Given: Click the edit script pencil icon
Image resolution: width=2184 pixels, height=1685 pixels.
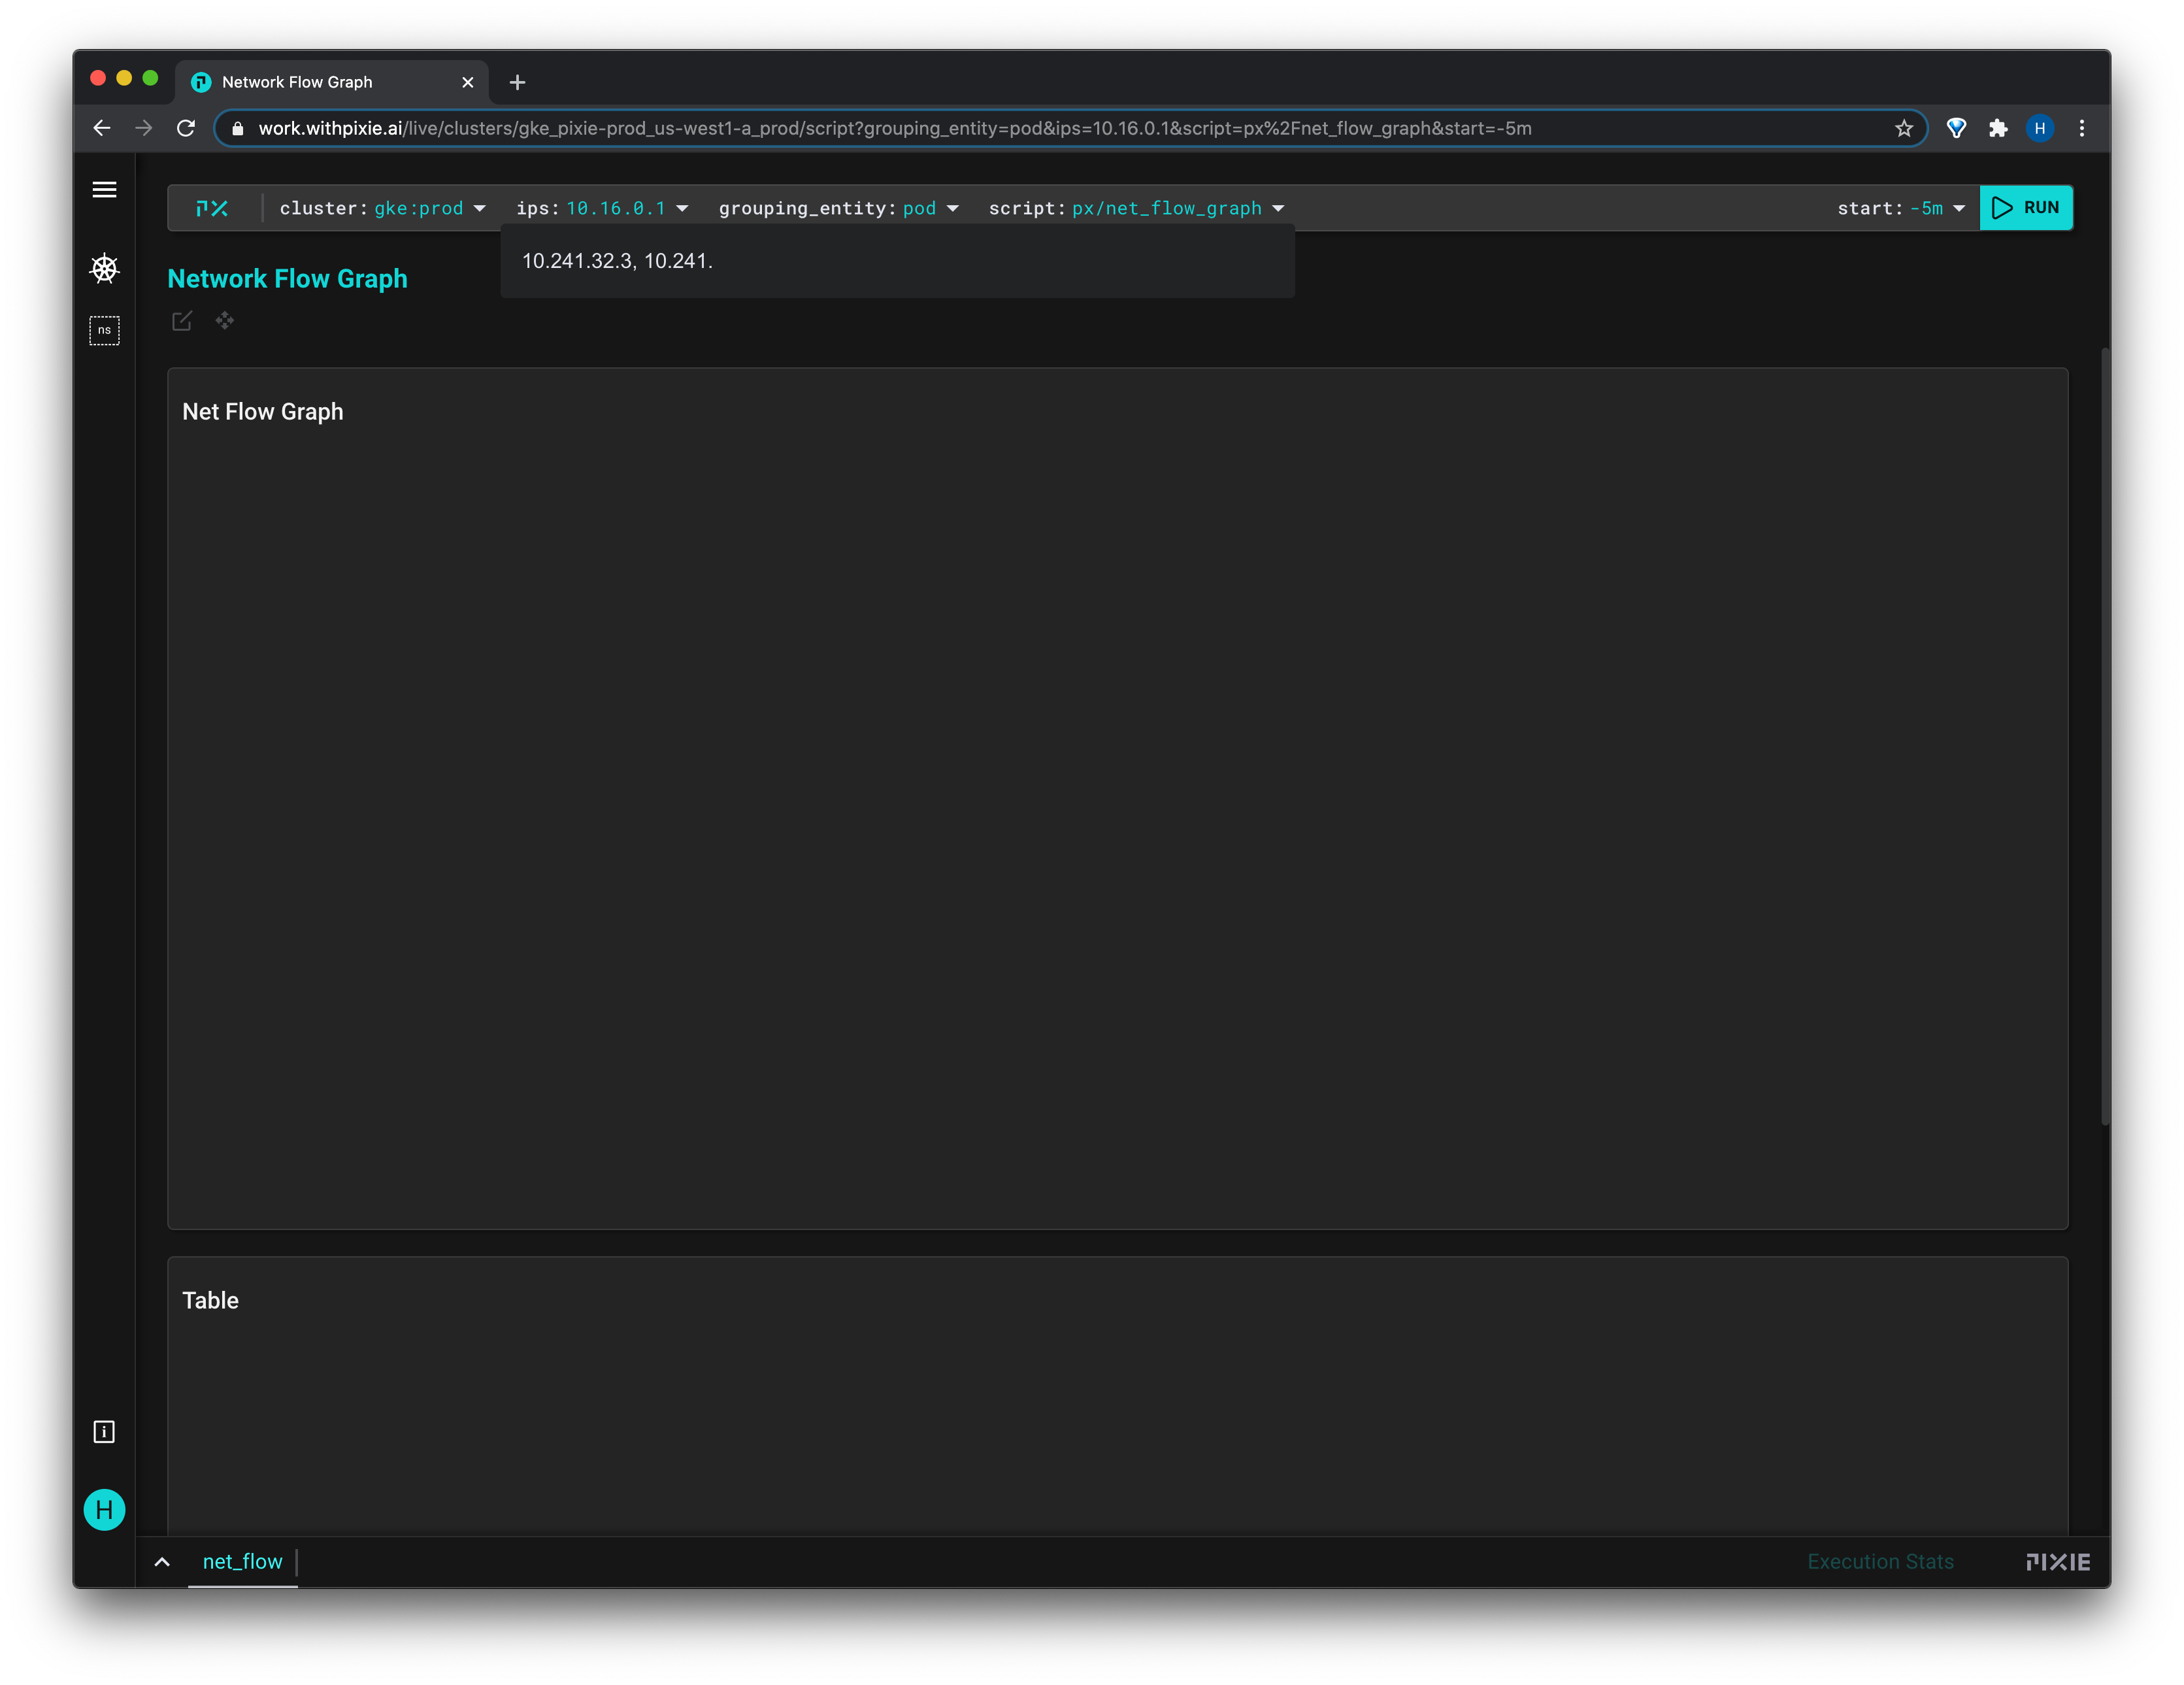Looking at the screenshot, I should [x=182, y=321].
